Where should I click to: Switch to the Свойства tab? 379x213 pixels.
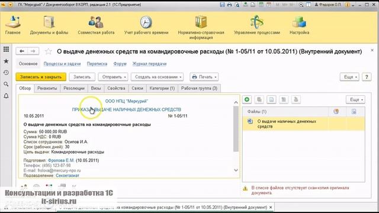pyautogui.click(x=116, y=88)
